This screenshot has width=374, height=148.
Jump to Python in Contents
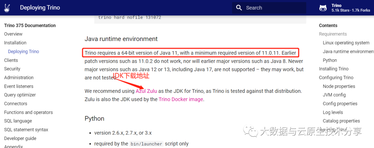pos(330,60)
